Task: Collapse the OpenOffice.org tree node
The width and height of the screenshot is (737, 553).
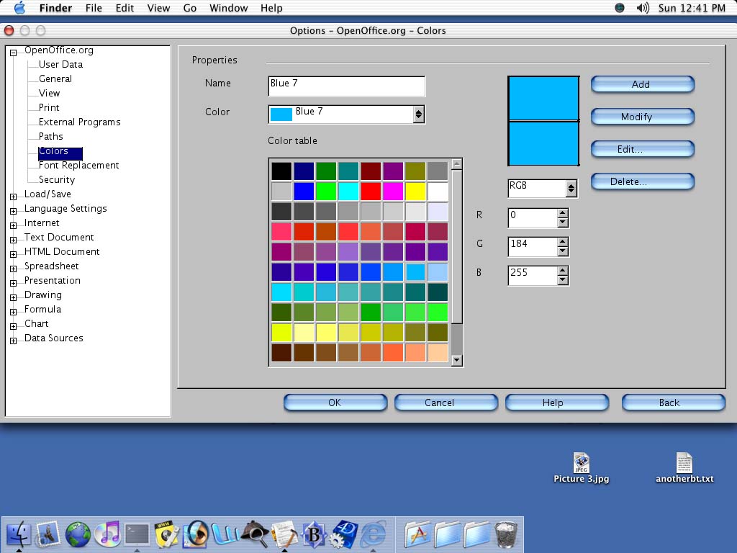Action: pos(13,53)
